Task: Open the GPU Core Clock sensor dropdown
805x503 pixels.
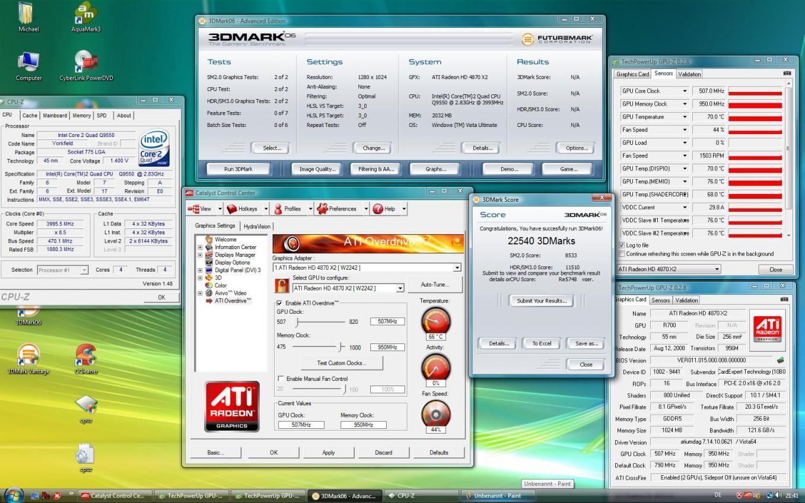Action: pos(685,91)
